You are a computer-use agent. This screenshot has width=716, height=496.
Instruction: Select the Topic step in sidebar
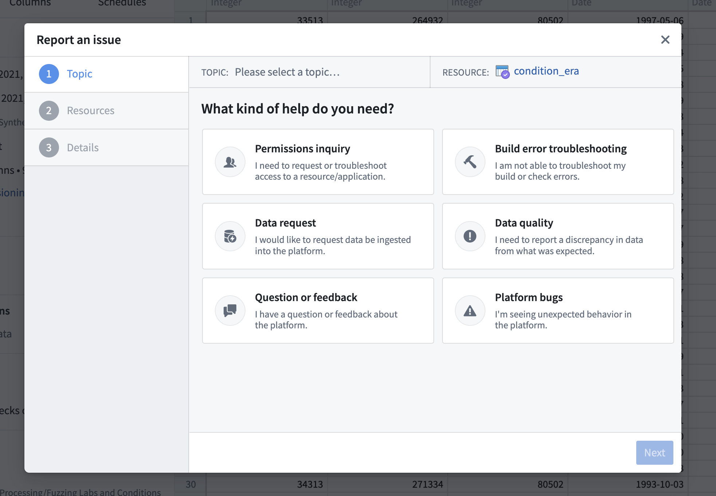79,74
